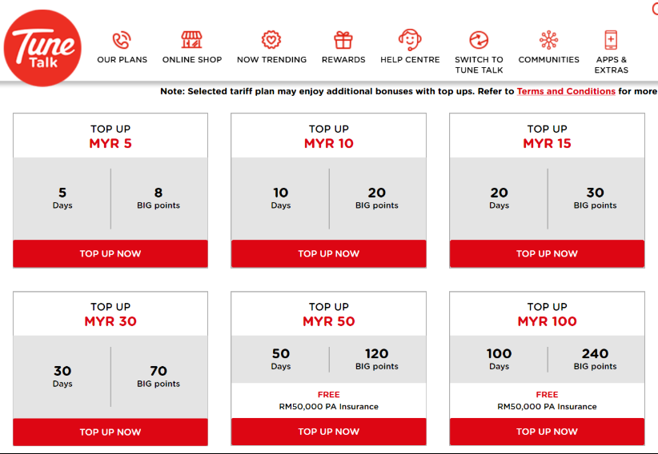The height and width of the screenshot is (454, 658).
Task: Click Top Up Now for MYR 30
Action: 110,432
